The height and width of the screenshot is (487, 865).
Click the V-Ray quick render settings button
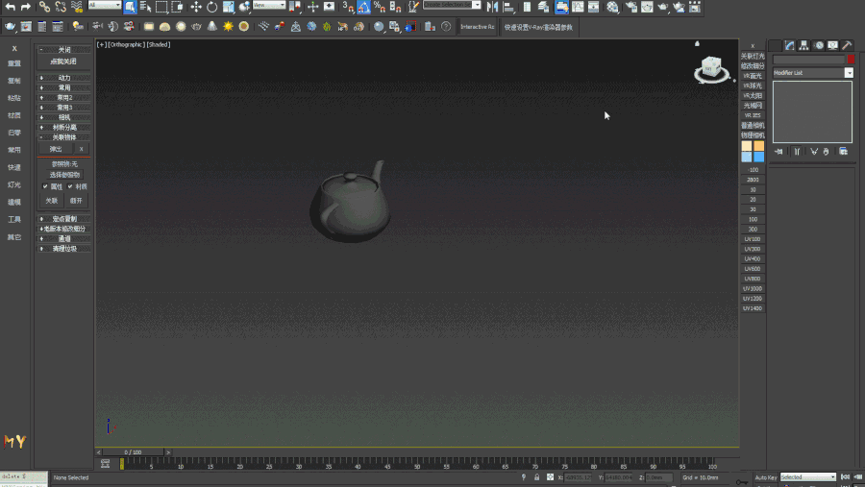pyautogui.click(x=538, y=27)
